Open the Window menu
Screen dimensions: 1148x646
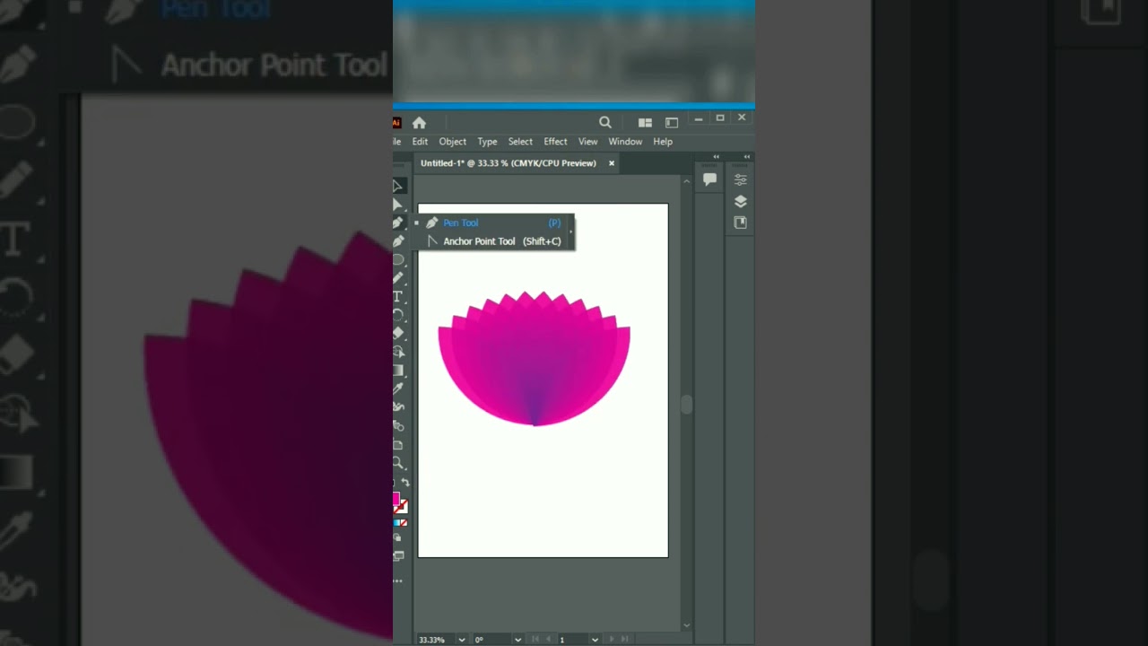coord(625,142)
